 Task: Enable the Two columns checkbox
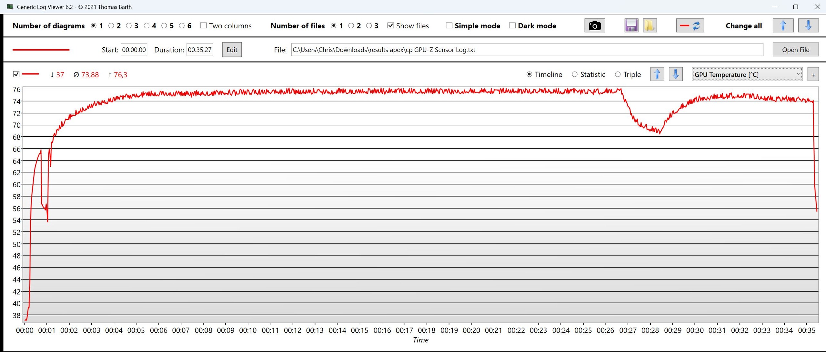[203, 25]
